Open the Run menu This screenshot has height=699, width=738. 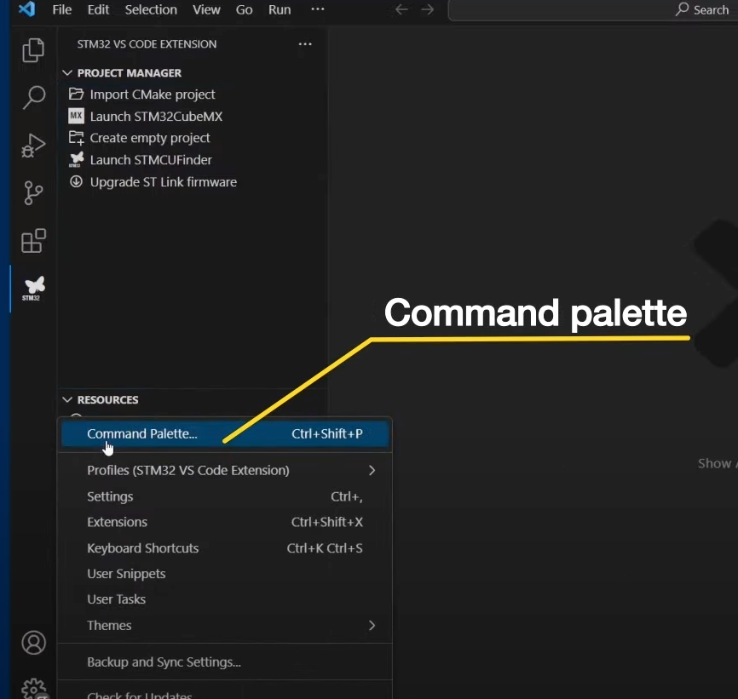click(x=280, y=9)
